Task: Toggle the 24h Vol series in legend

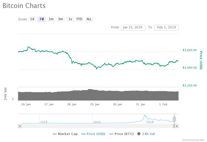Action: [x=146, y=134]
